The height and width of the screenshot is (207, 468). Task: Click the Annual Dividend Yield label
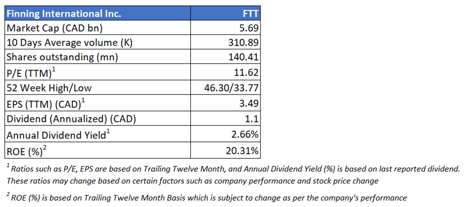point(58,135)
